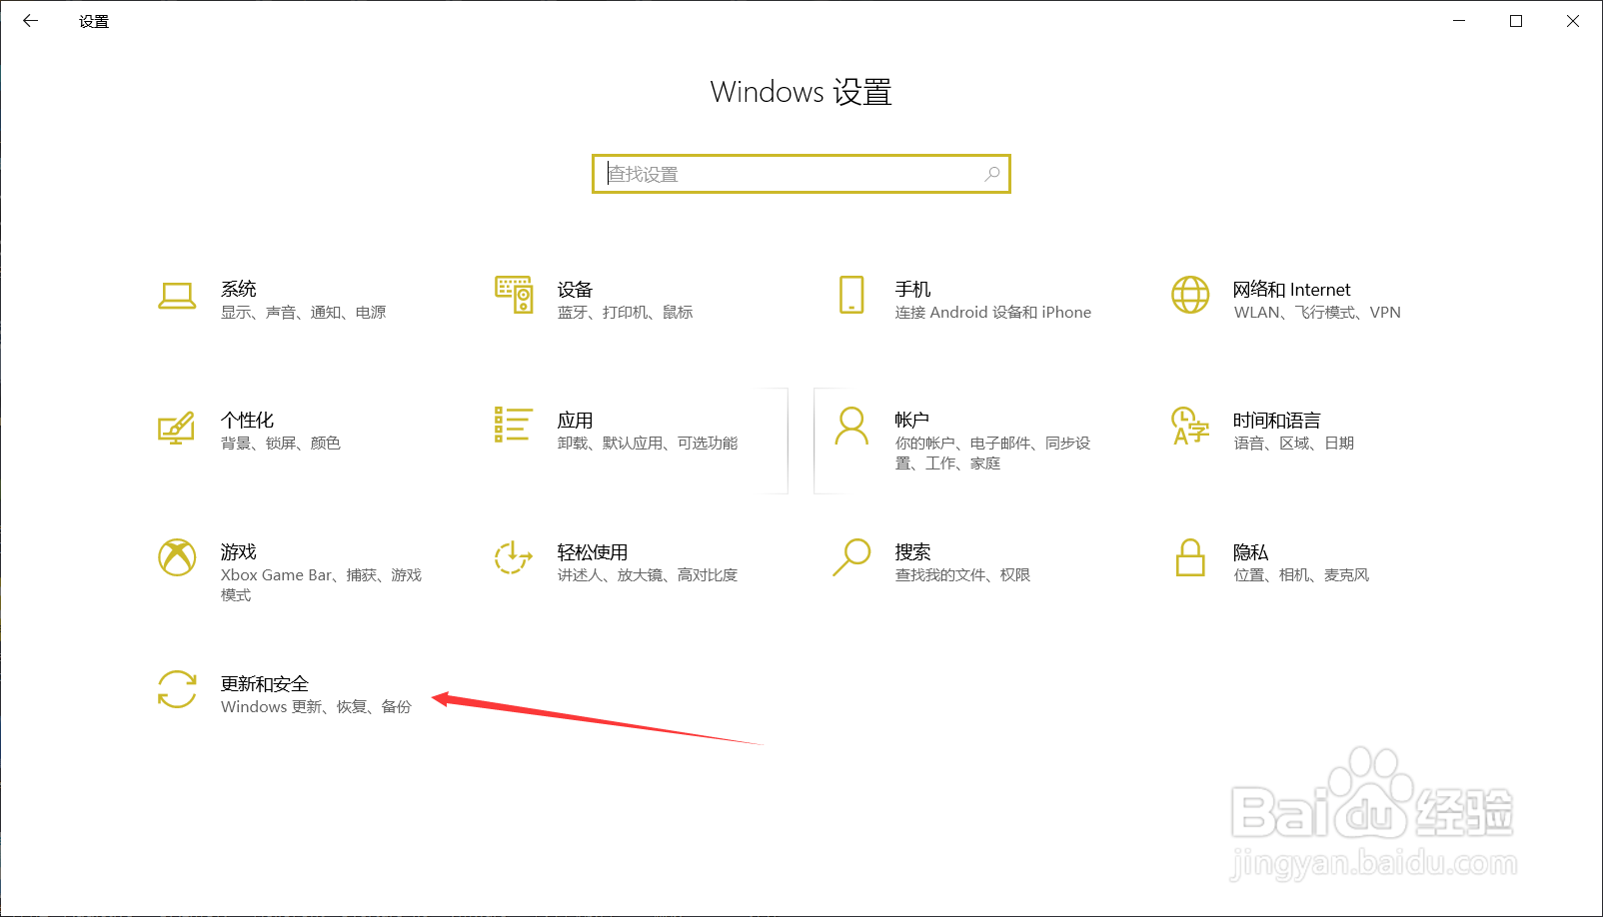Viewport: 1603px width, 917px height.
Task: Click description 连接 Android 设备和 iPhone
Action: pyautogui.click(x=993, y=313)
